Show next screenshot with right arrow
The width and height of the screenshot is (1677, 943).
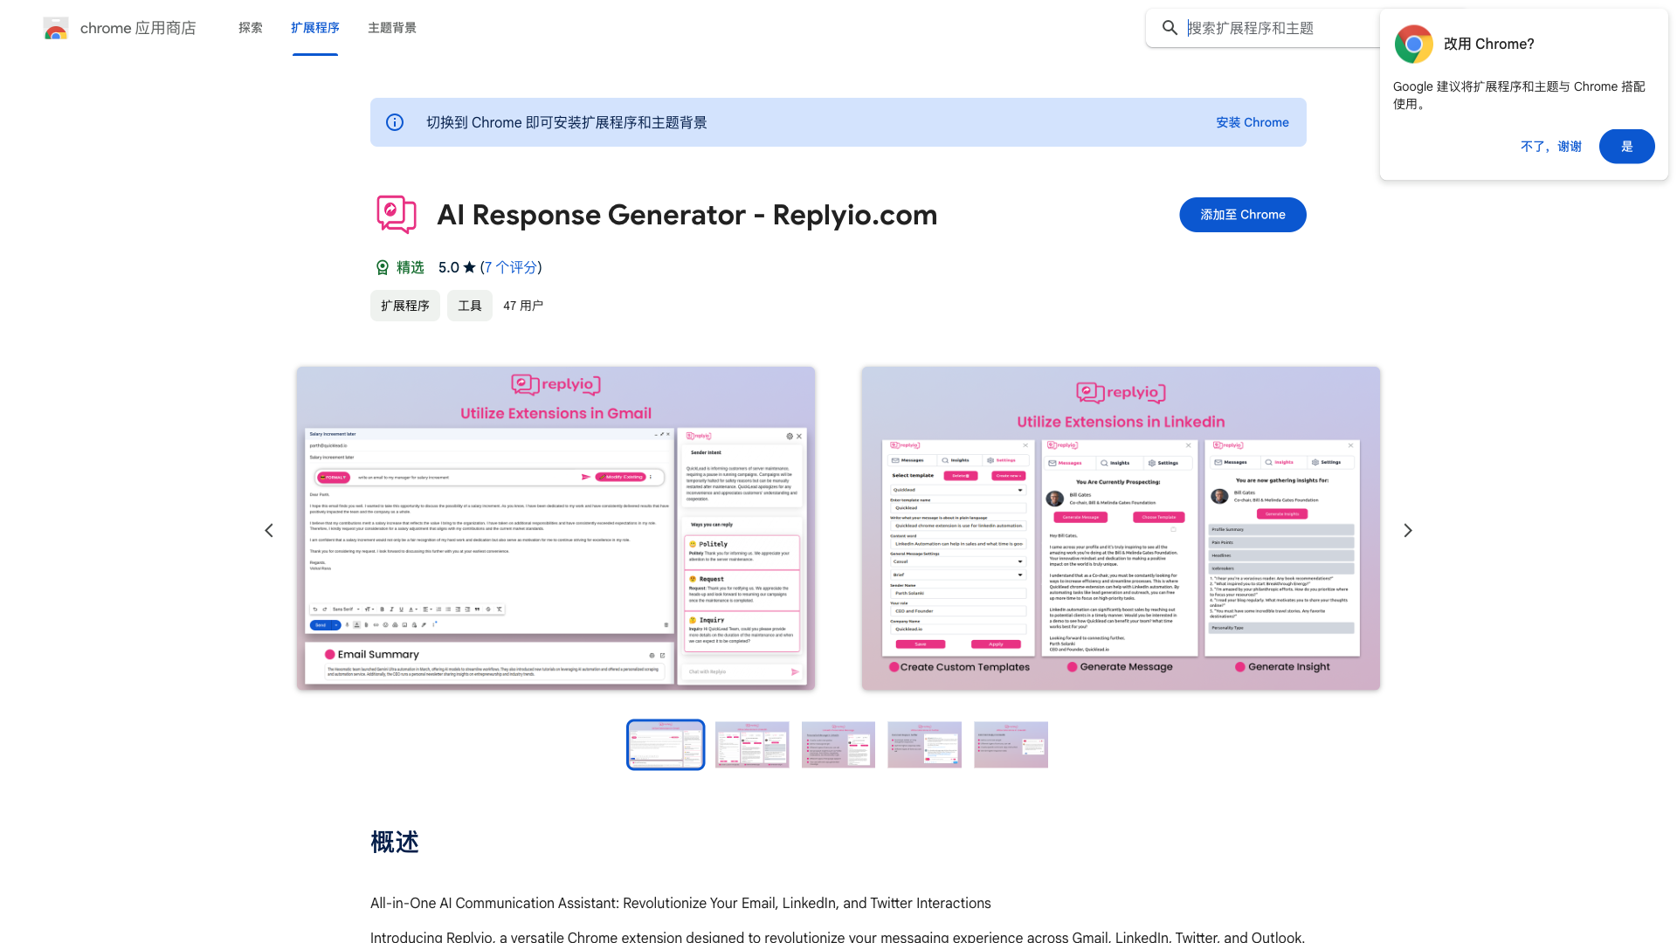(1408, 530)
